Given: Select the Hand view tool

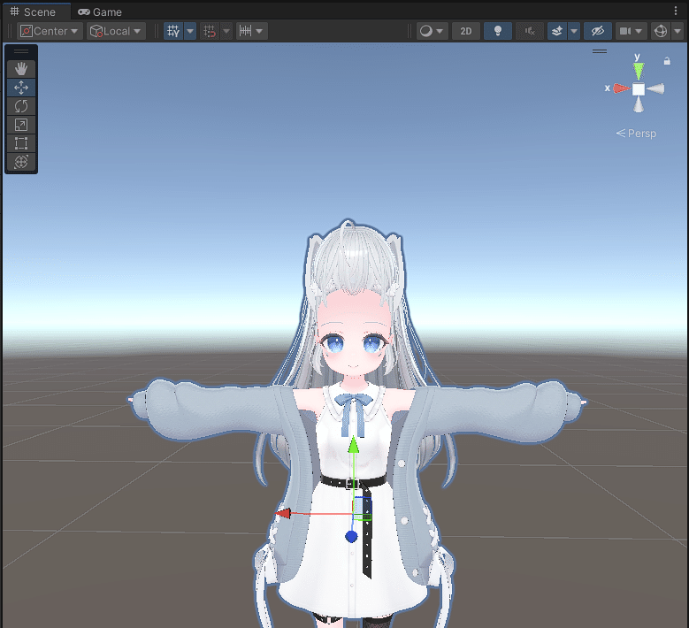Looking at the screenshot, I should [21, 69].
